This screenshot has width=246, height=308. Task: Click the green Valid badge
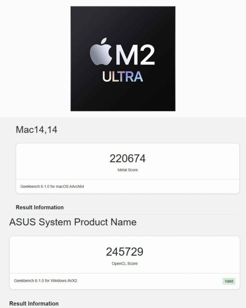(x=229, y=281)
